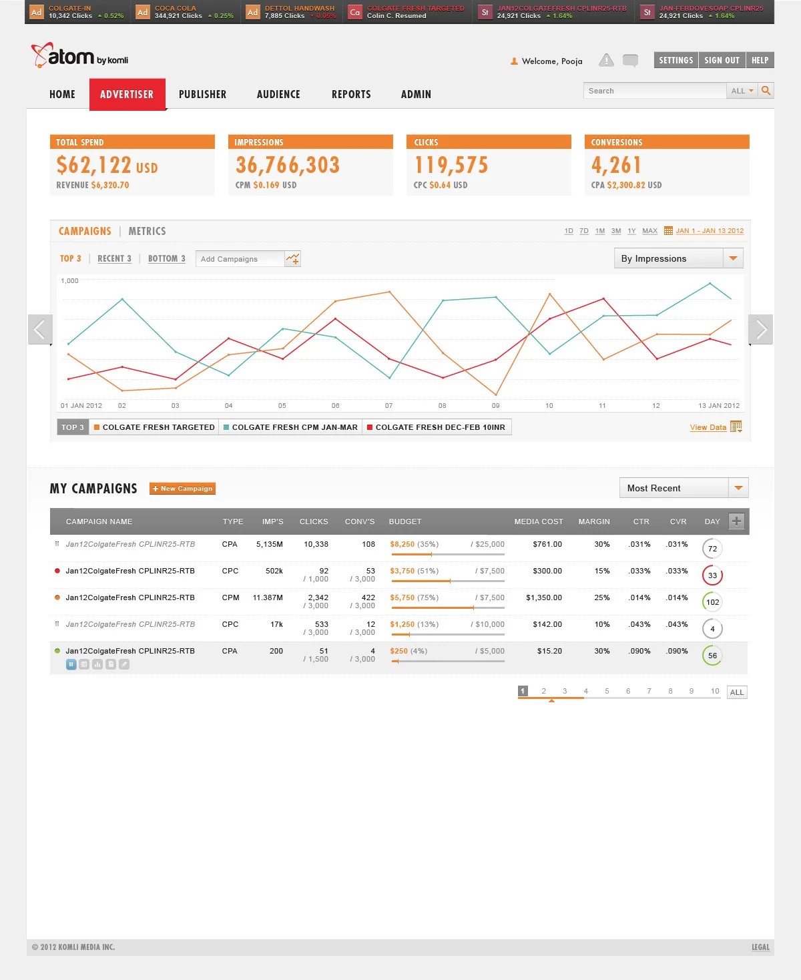Click the pause marker of the first campaign row

click(57, 544)
